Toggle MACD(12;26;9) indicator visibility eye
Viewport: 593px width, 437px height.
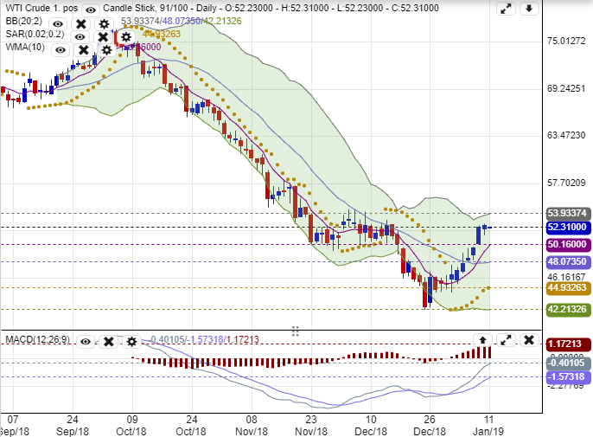[86, 342]
